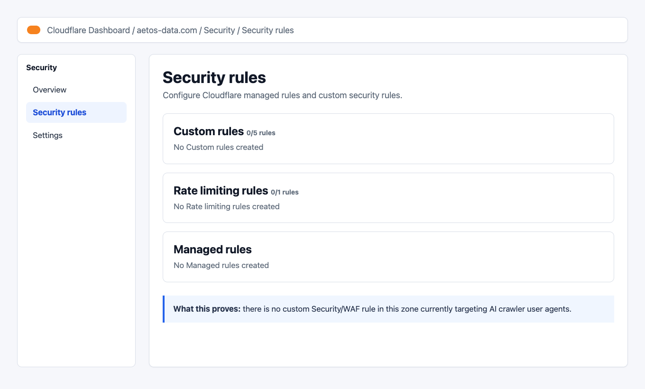Open the Overview sidebar item
Screen dimensions: 645x389
[x=76, y=90]
